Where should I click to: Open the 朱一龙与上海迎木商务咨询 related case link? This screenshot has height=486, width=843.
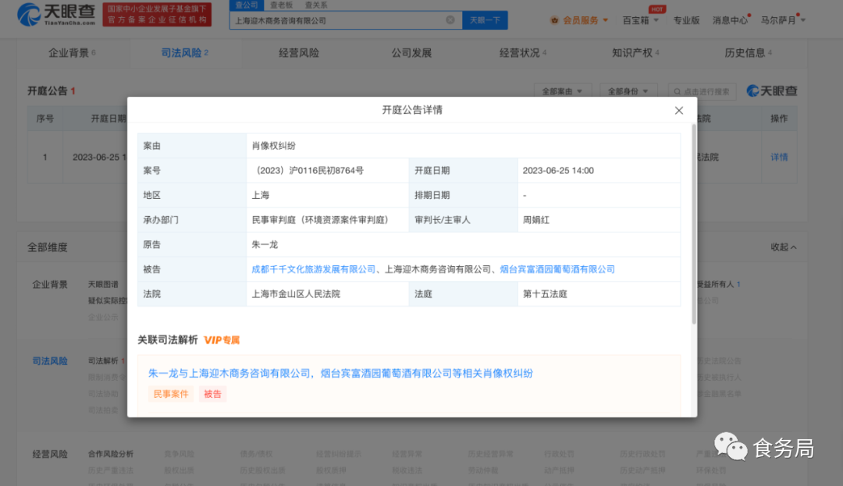340,373
